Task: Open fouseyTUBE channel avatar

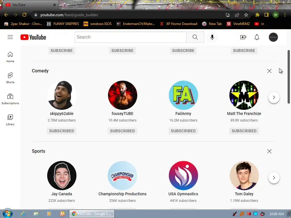Action: pyautogui.click(x=122, y=95)
